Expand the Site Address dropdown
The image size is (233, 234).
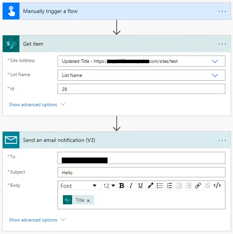tap(215, 61)
